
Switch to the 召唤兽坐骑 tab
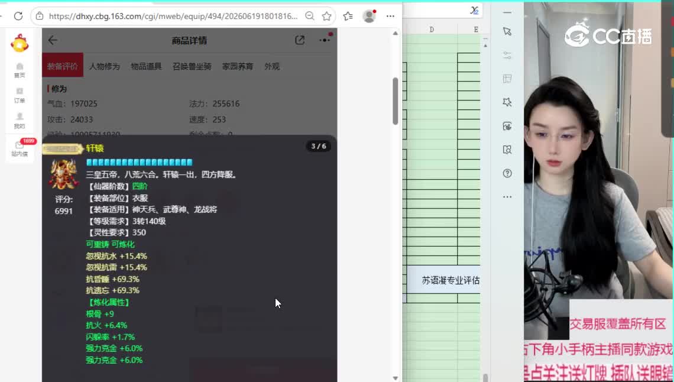192,66
